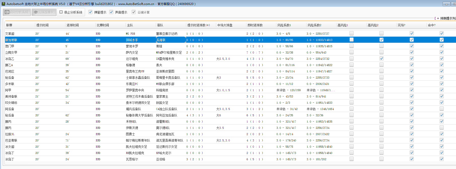Click the Autobetsoft app icon in title bar

pyautogui.click(x=3, y=4)
